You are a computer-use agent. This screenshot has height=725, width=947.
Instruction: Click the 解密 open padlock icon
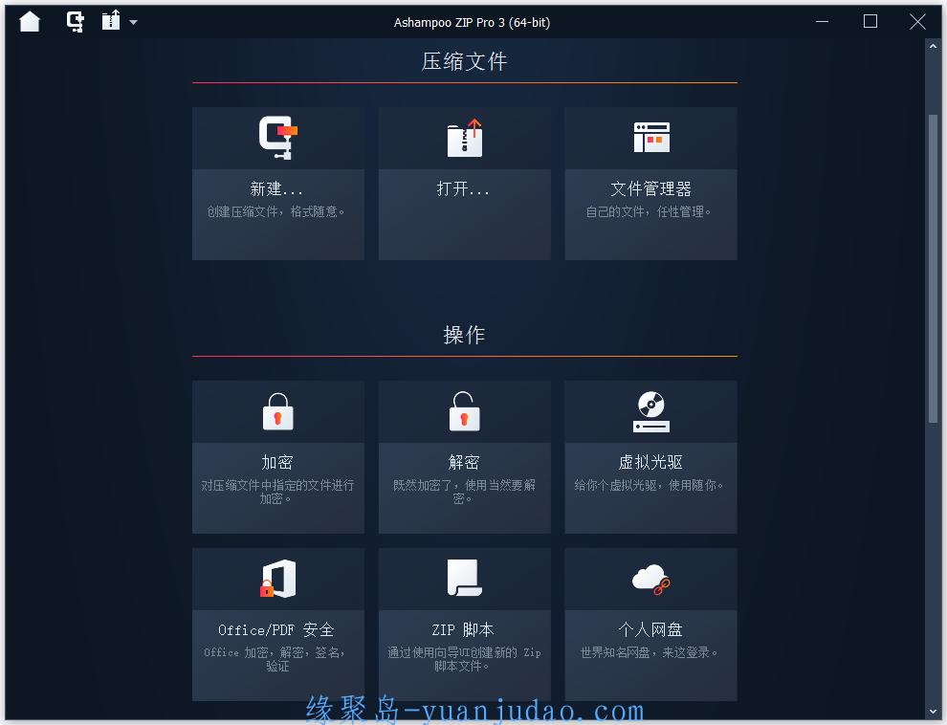[465, 411]
